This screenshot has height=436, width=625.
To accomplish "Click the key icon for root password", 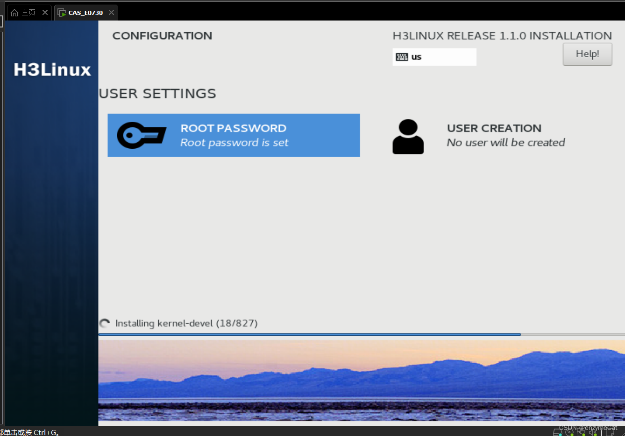I will coord(142,136).
